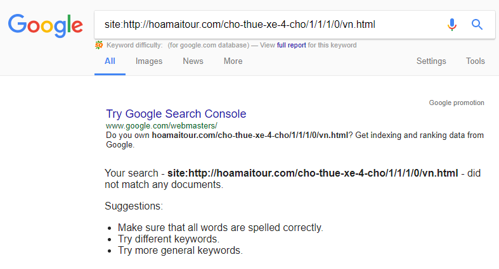
Task: Open the Settings dropdown
Action: point(431,61)
